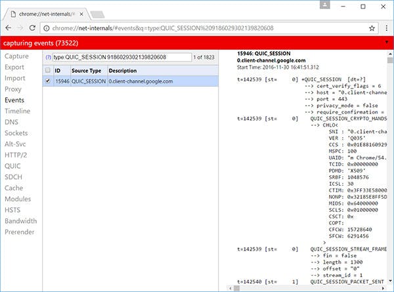Open the DNS section
The image size is (394, 292).
(x=11, y=122)
